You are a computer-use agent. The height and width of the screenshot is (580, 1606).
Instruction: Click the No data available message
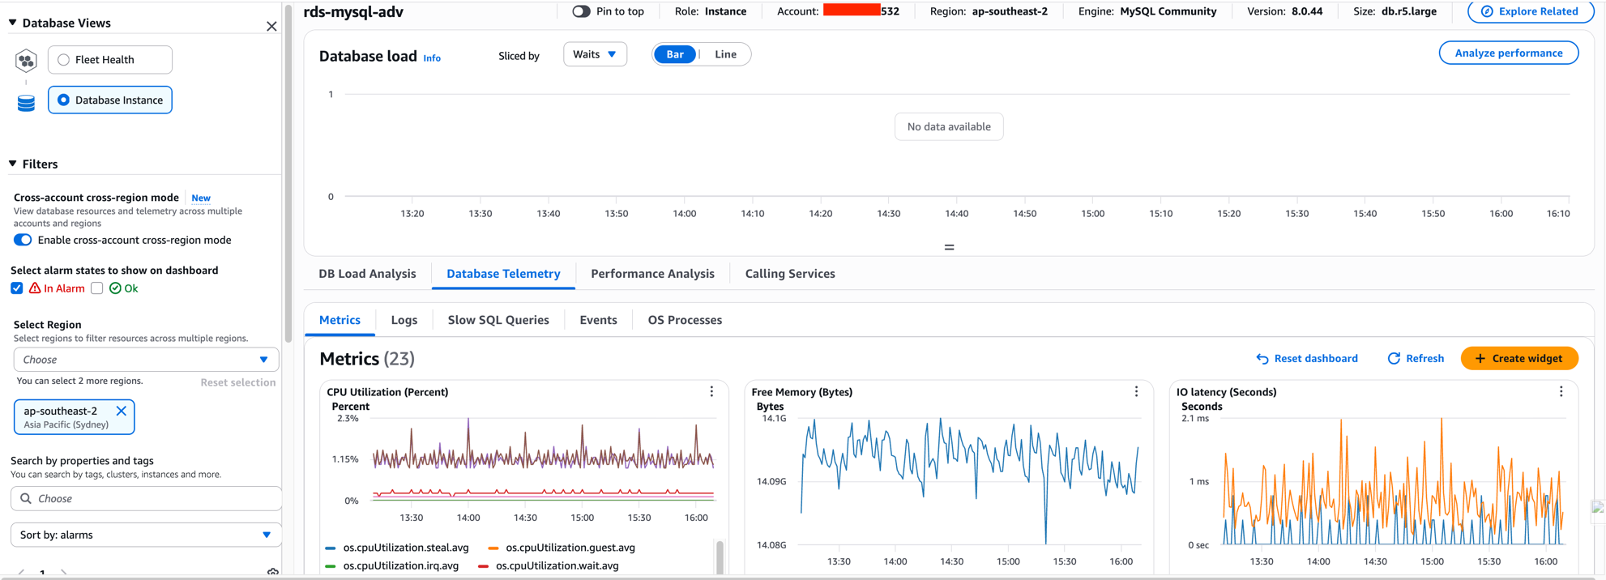click(x=949, y=127)
